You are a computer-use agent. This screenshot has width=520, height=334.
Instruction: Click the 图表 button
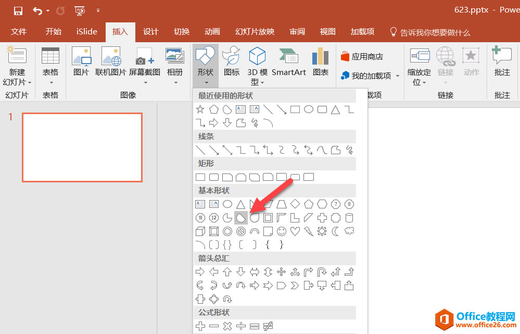[x=320, y=61]
